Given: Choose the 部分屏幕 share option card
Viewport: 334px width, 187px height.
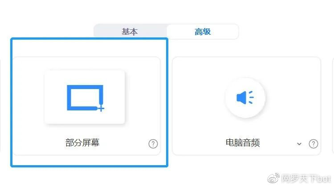Looking at the screenshot, I should click(87, 106).
